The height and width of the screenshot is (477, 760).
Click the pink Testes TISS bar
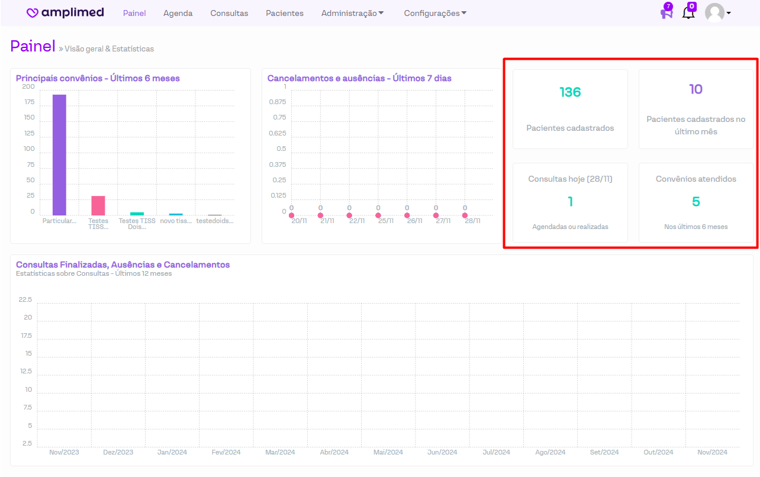[98, 206]
